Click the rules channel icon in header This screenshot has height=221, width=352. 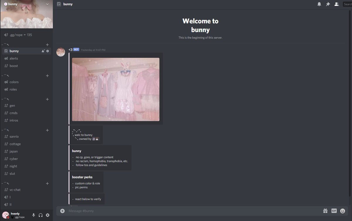[59, 4]
